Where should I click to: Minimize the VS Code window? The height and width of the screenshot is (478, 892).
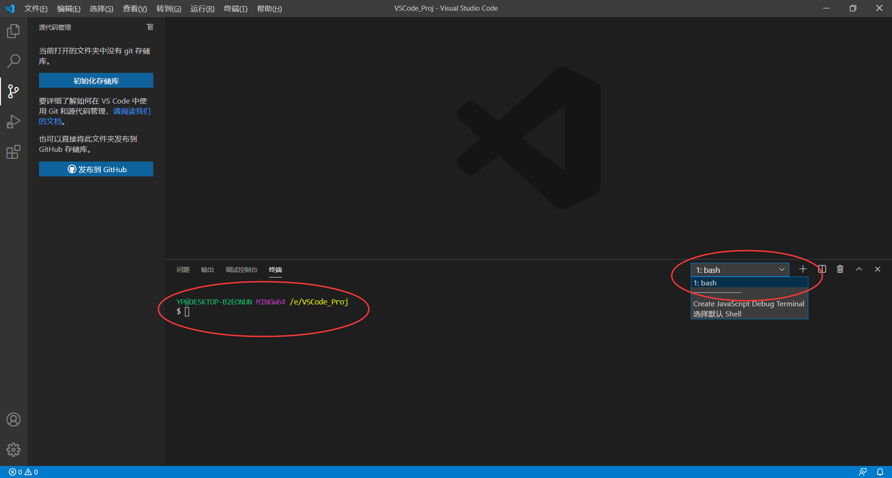click(x=826, y=8)
